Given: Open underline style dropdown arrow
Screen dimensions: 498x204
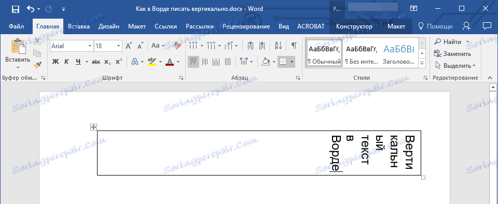Looking at the screenshot, I should pos(87,62).
